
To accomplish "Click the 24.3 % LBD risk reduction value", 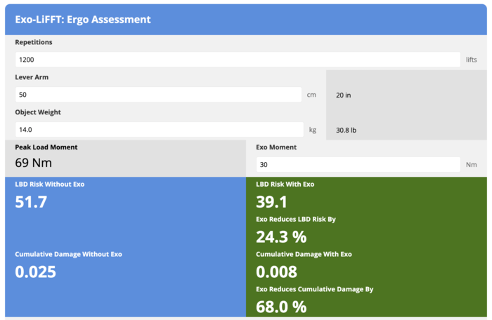I will pyautogui.click(x=281, y=236).
